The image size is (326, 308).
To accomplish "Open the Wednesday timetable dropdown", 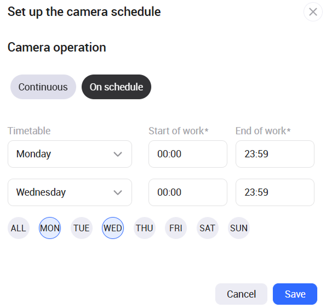I will click(x=70, y=192).
